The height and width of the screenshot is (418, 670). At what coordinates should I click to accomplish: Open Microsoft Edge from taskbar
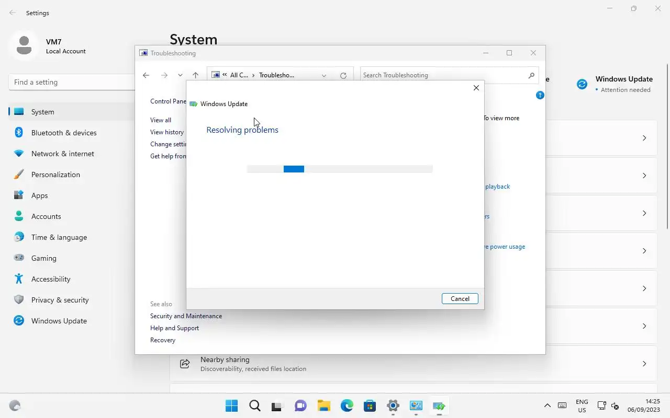point(347,406)
